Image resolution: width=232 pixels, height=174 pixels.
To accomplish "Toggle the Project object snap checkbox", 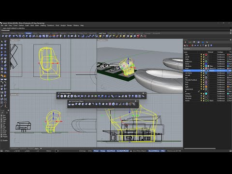I will point(1,137).
